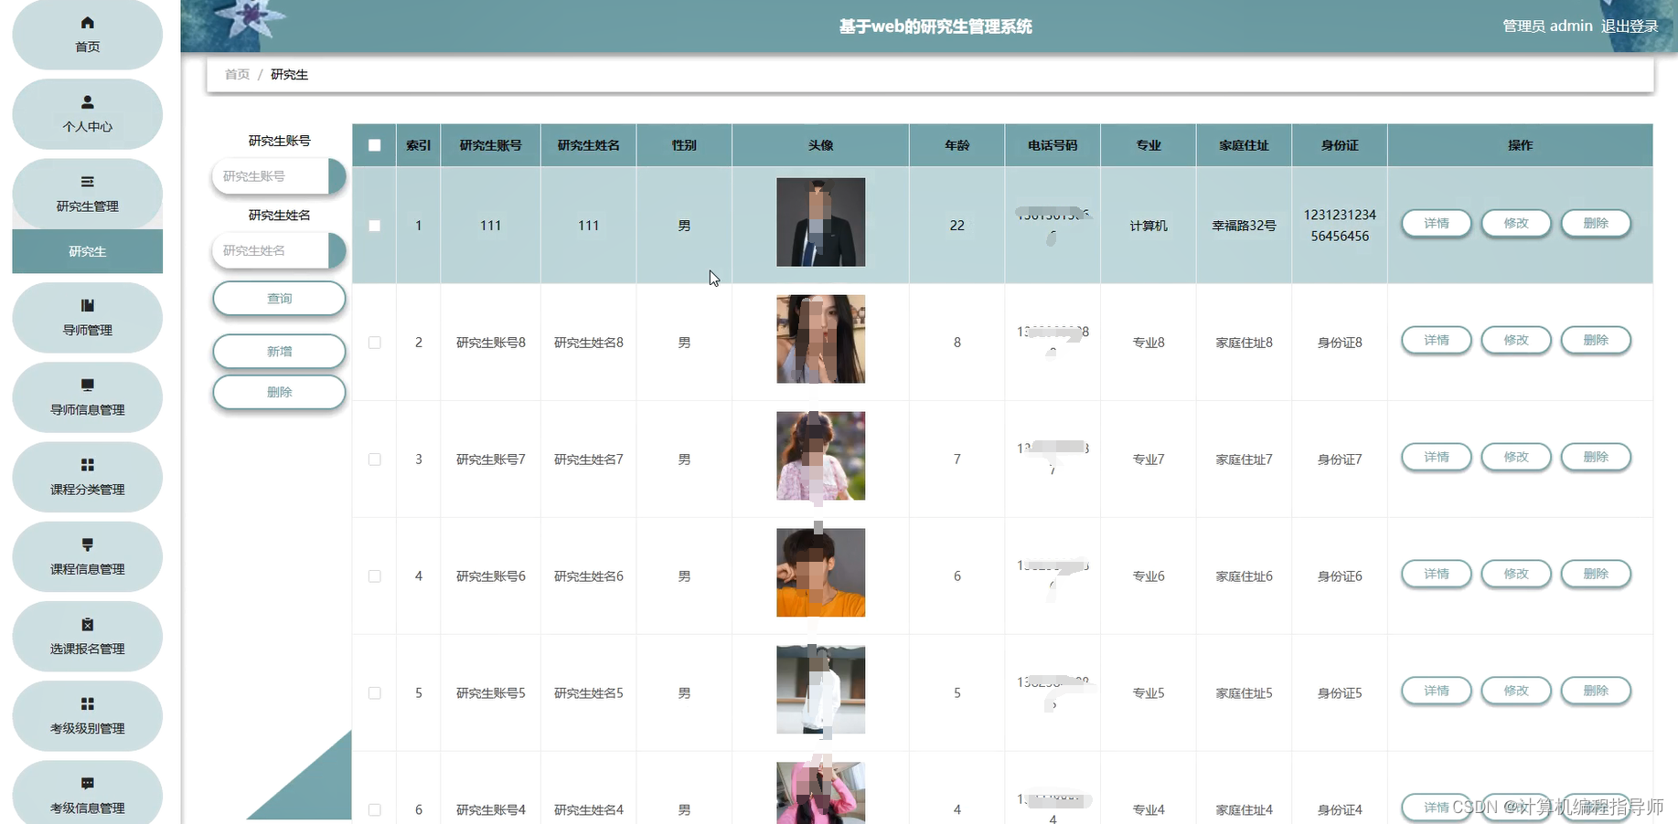Click 修改 for row 111
This screenshot has height=824, width=1678.
[1516, 224]
